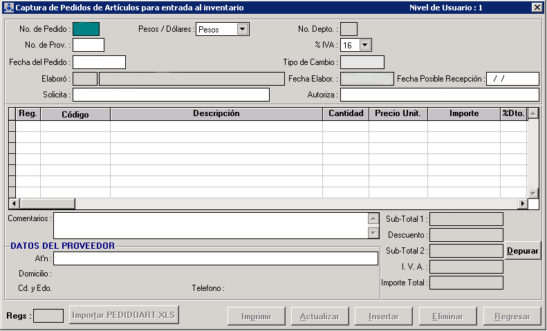Click the No. de Pedido field
The image size is (547, 331).
pyautogui.click(x=86, y=29)
